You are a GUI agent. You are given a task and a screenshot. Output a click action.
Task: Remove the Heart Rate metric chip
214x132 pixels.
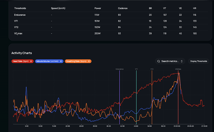click(x=31, y=61)
